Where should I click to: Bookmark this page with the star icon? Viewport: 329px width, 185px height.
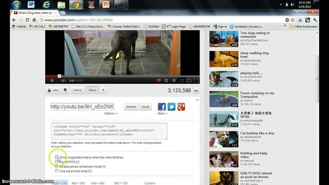293,20
